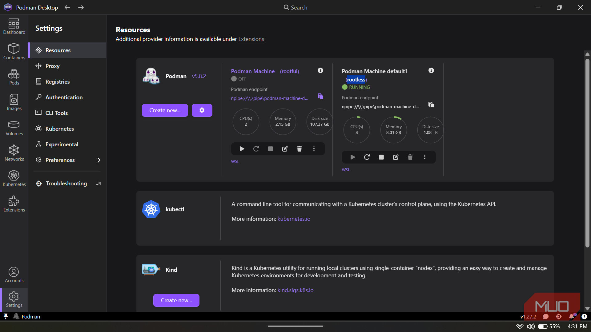591x332 pixels.
Task: Open the version v1.27.2 status entry
Action: (528, 317)
